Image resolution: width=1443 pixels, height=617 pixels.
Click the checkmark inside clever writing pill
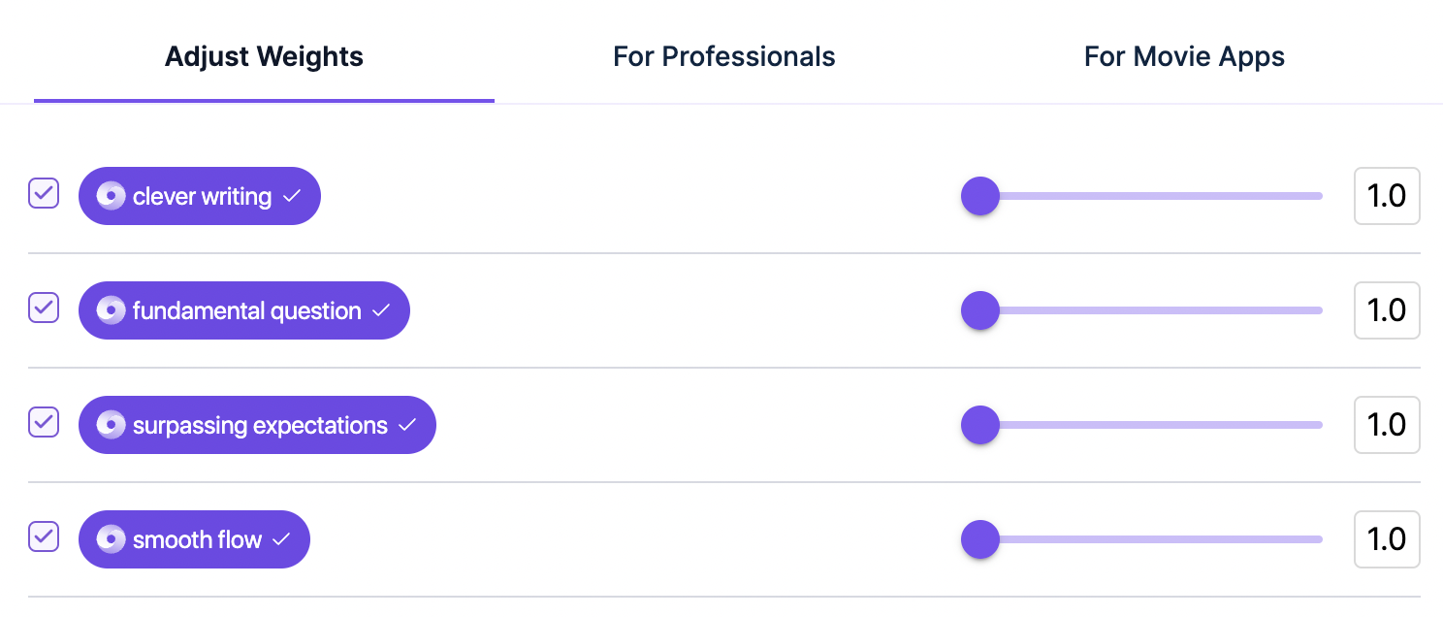[292, 196]
